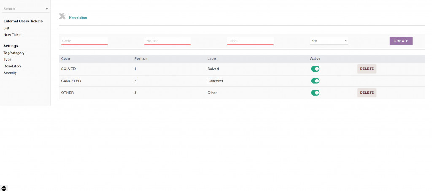This screenshot has width=432, height=191.
Task: Click the Other label cell
Action: (212, 93)
